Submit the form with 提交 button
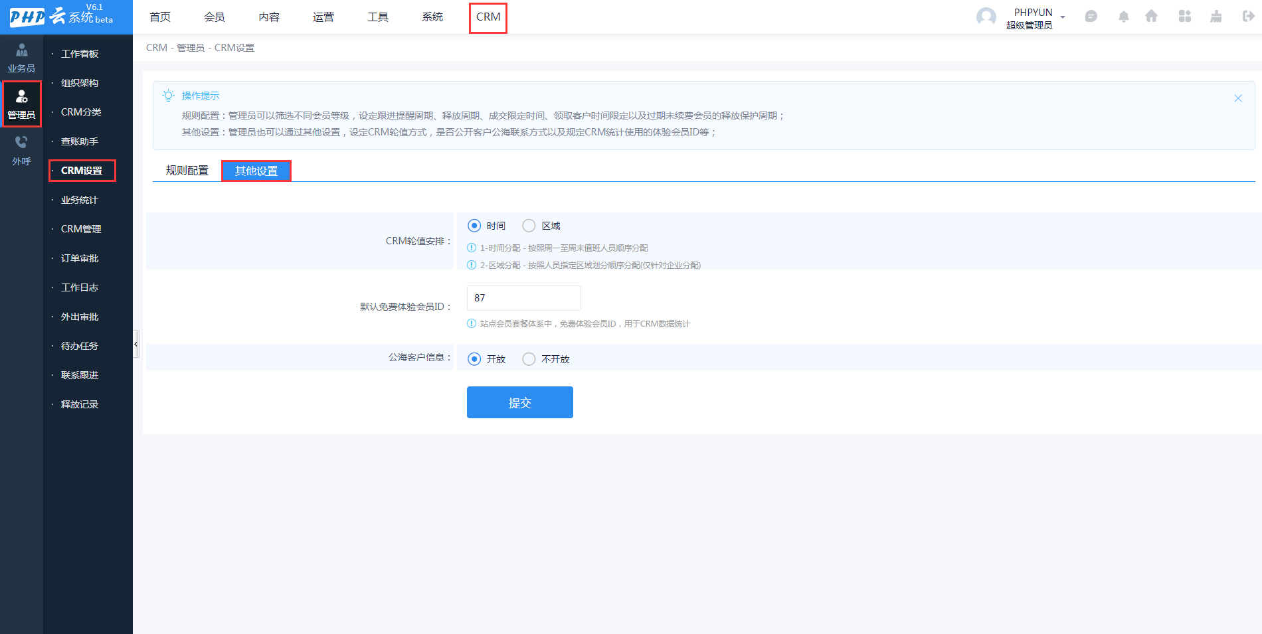The height and width of the screenshot is (634, 1262). click(x=520, y=402)
